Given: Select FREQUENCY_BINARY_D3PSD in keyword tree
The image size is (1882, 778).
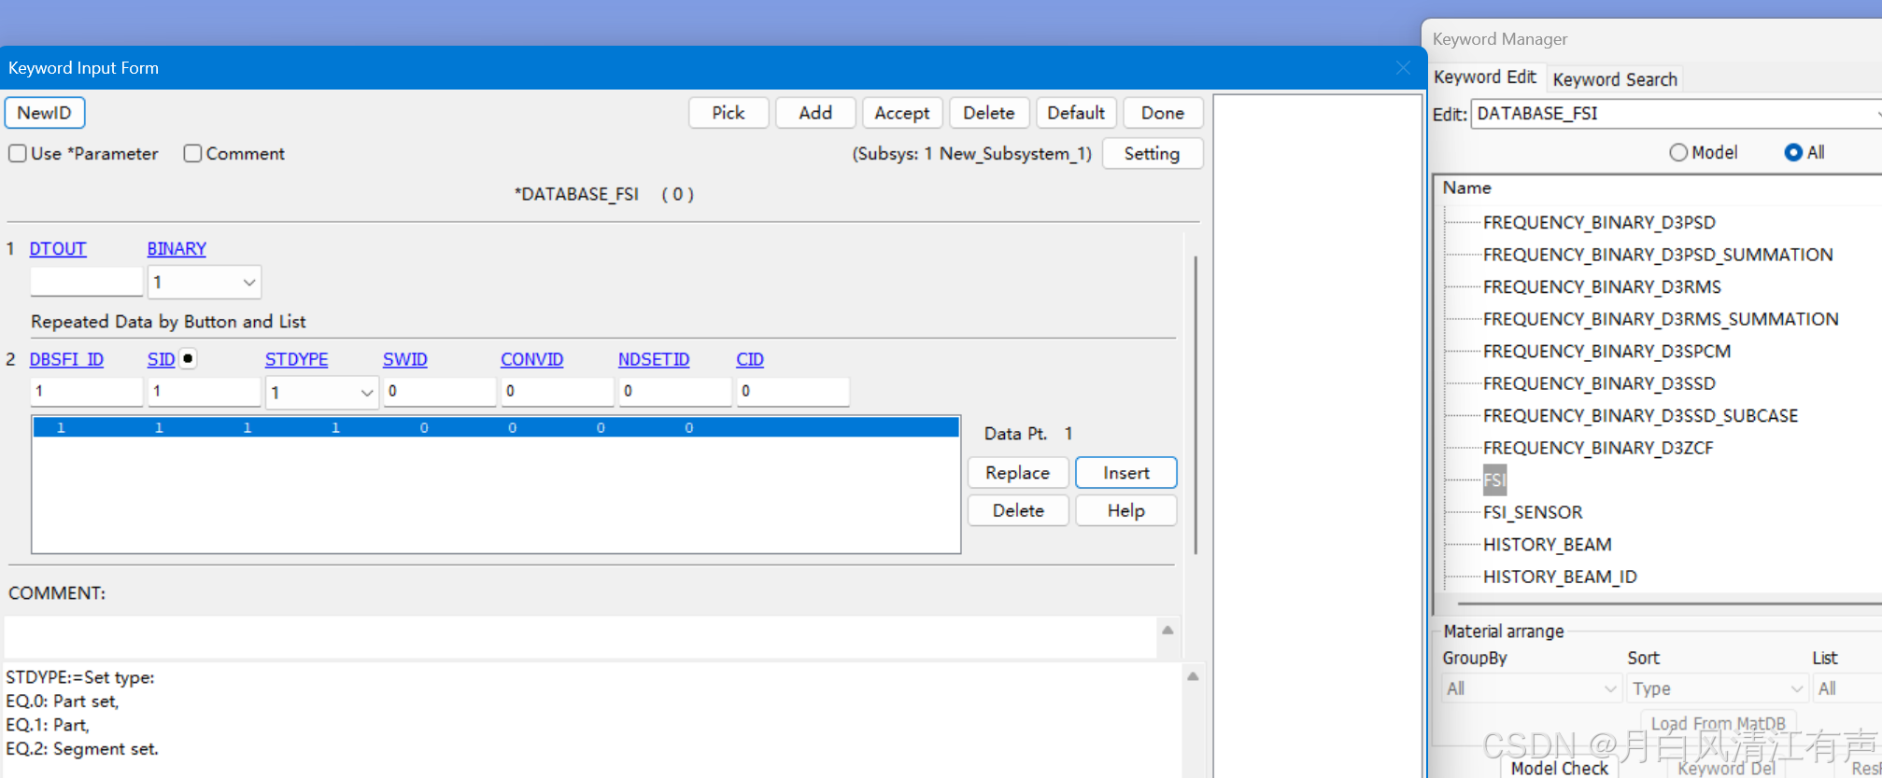Looking at the screenshot, I should tap(1599, 222).
